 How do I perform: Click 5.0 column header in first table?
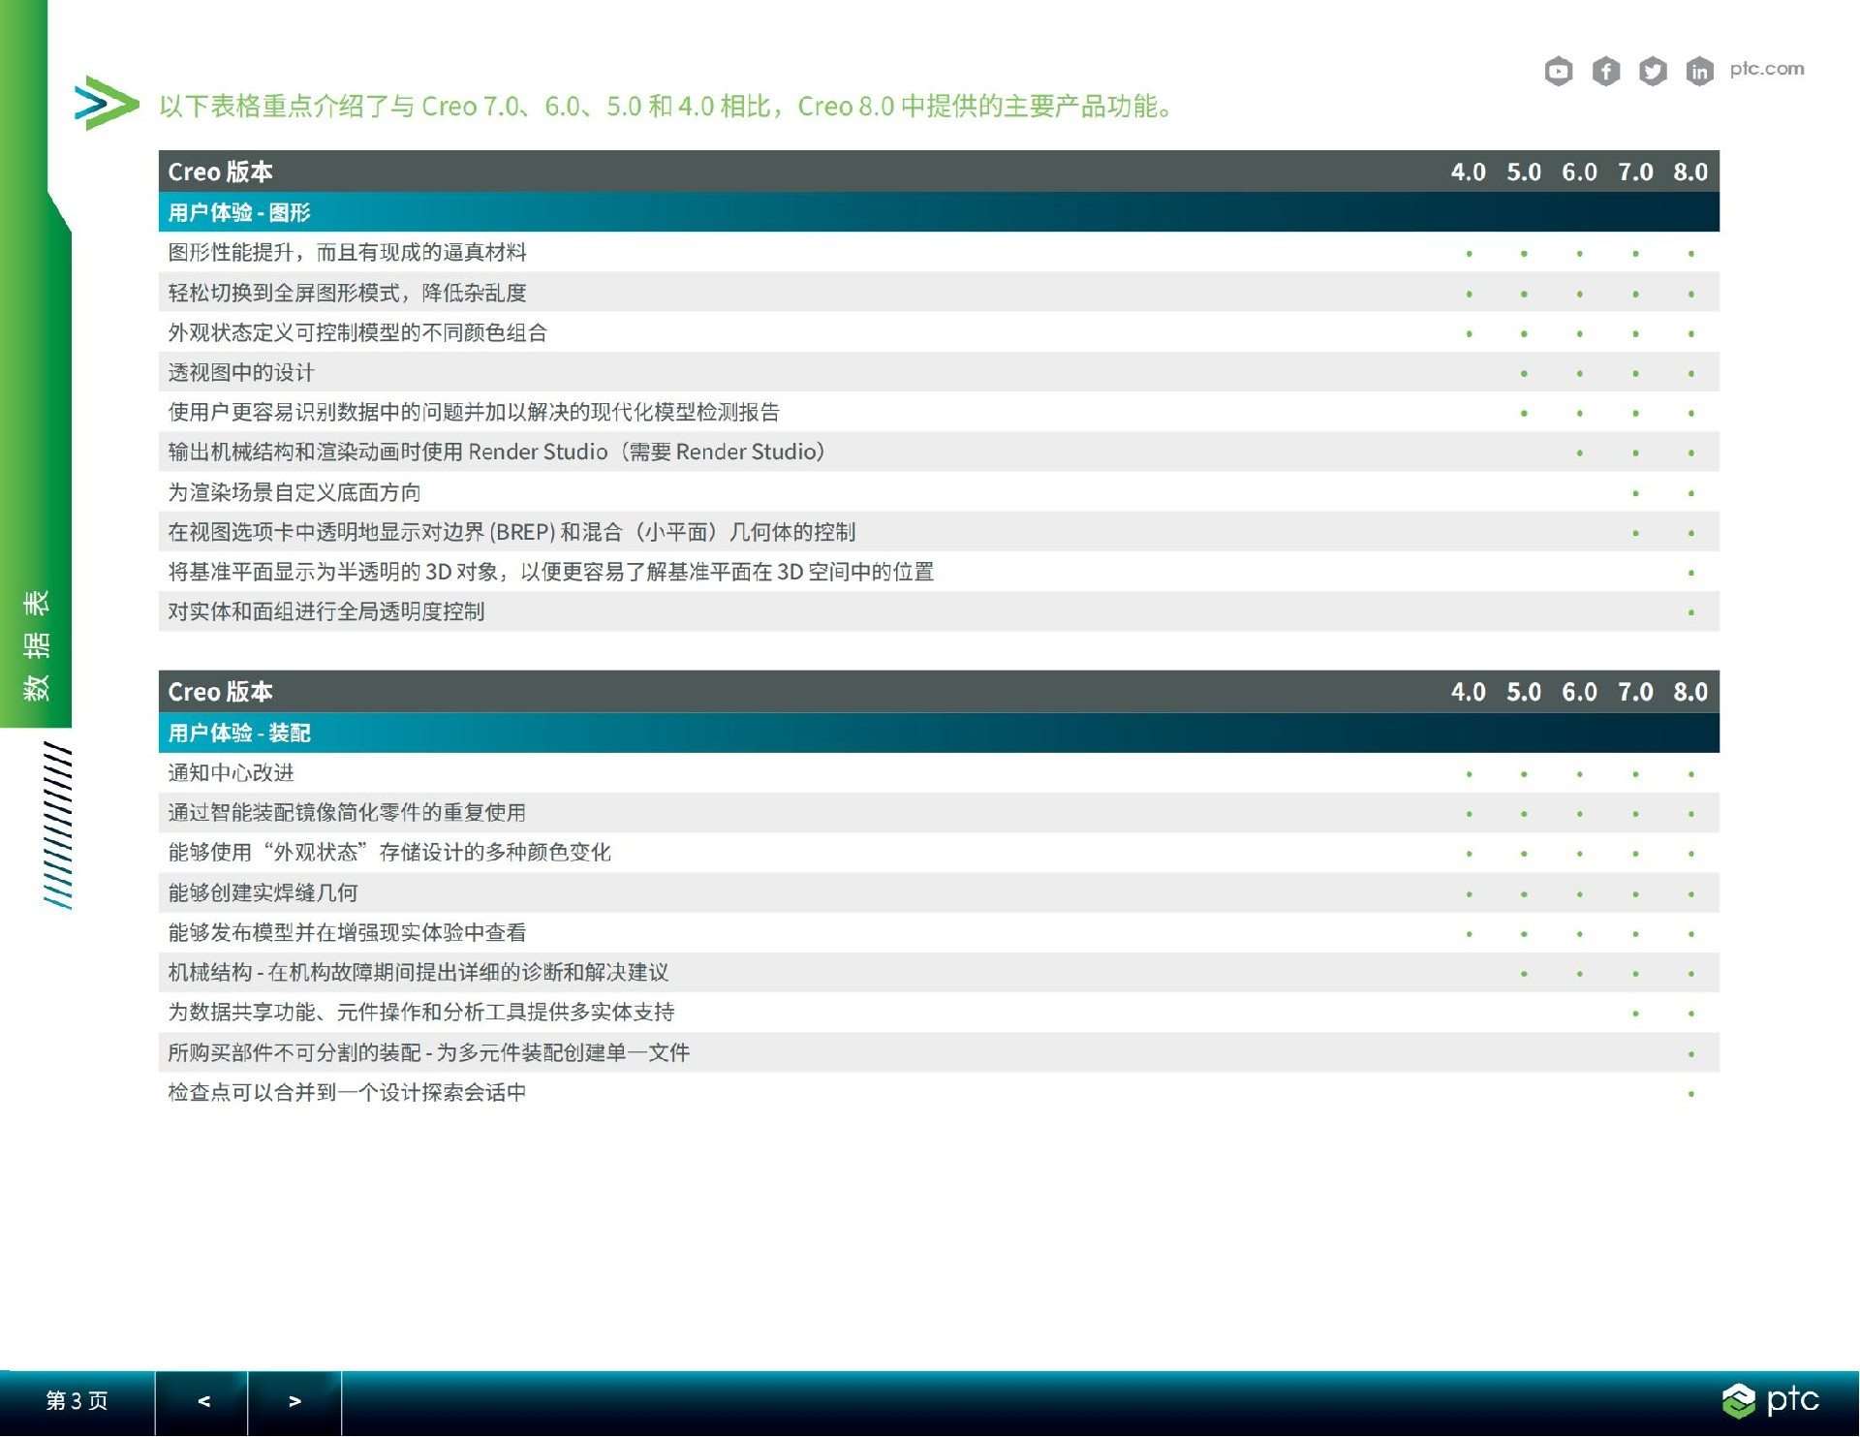point(1524,172)
